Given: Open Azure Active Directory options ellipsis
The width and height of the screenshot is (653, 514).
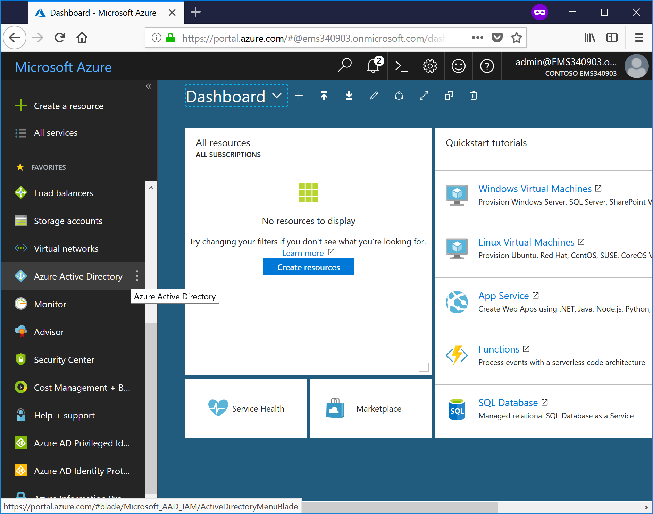Looking at the screenshot, I should 137,276.
